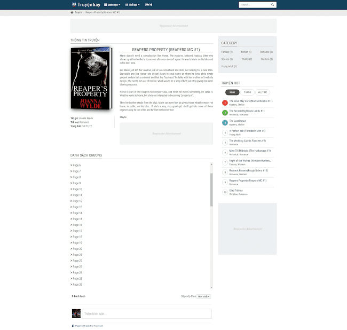Click the commenter avatar thumbnail

[x=76, y=313]
